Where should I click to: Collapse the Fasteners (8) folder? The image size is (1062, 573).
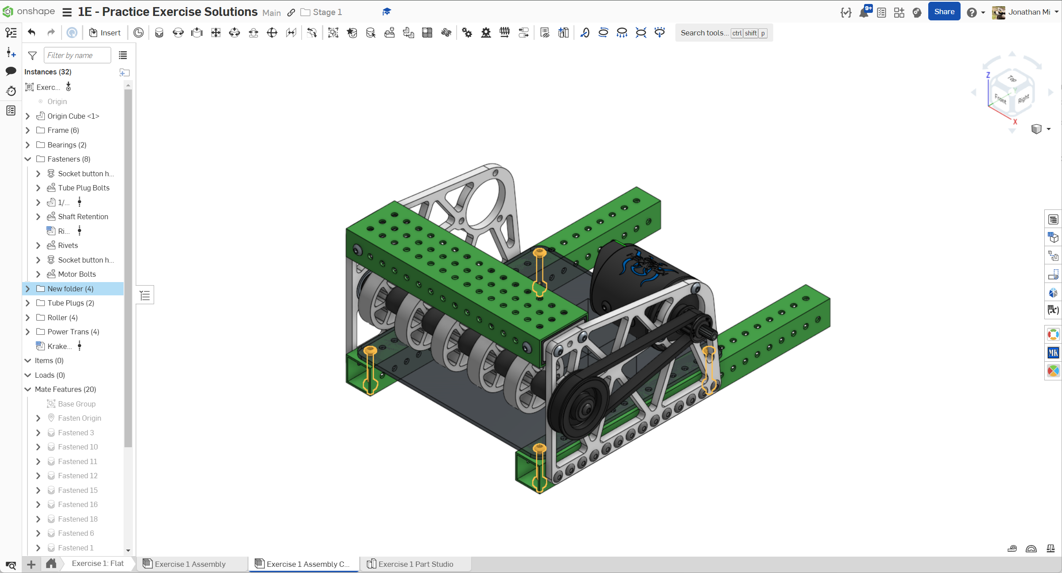pyautogui.click(x=28, y=159)
